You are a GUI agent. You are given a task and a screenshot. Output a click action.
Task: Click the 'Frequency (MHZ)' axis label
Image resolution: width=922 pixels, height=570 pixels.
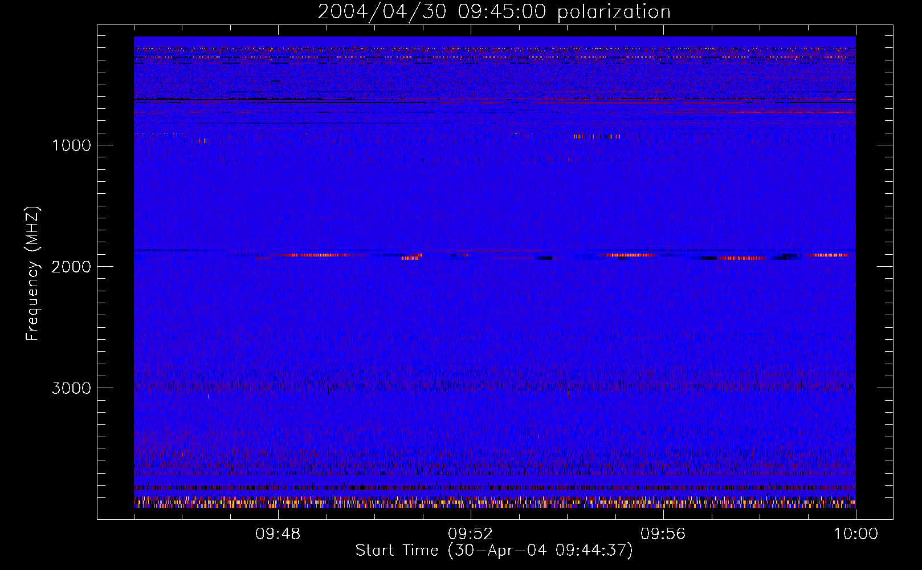(32, 274)
